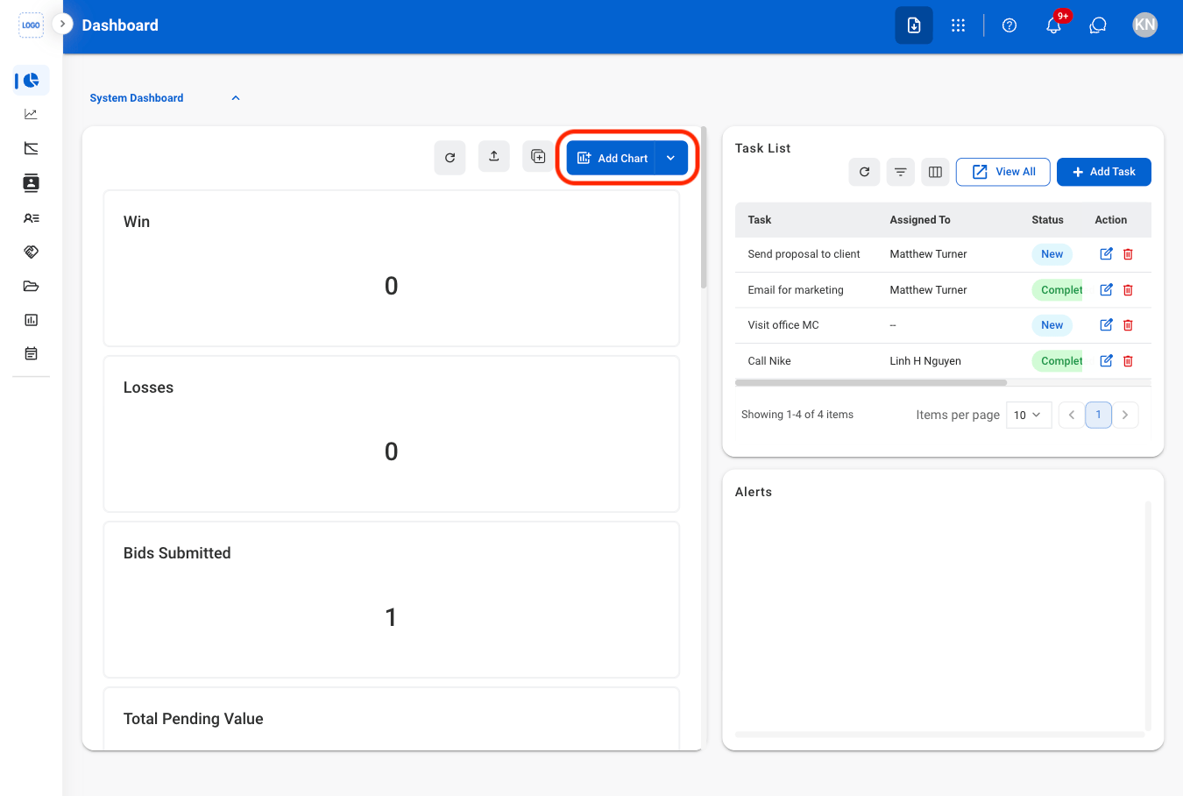Refresh the Task List
The image size is (1183, 796).
[x=864, y=172]
